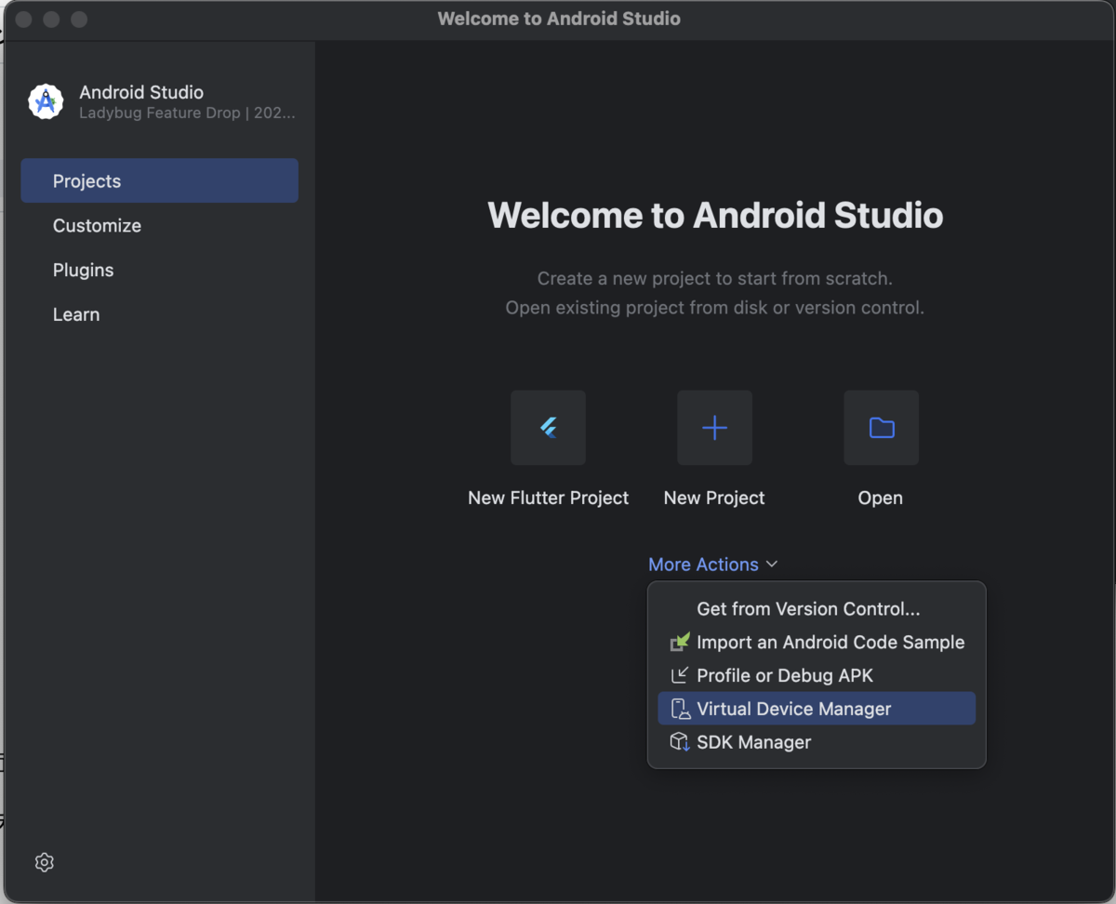Screen dimensions: 1116x904
Task: Click the chevron beside More Actions
Action: coord(772,565)
